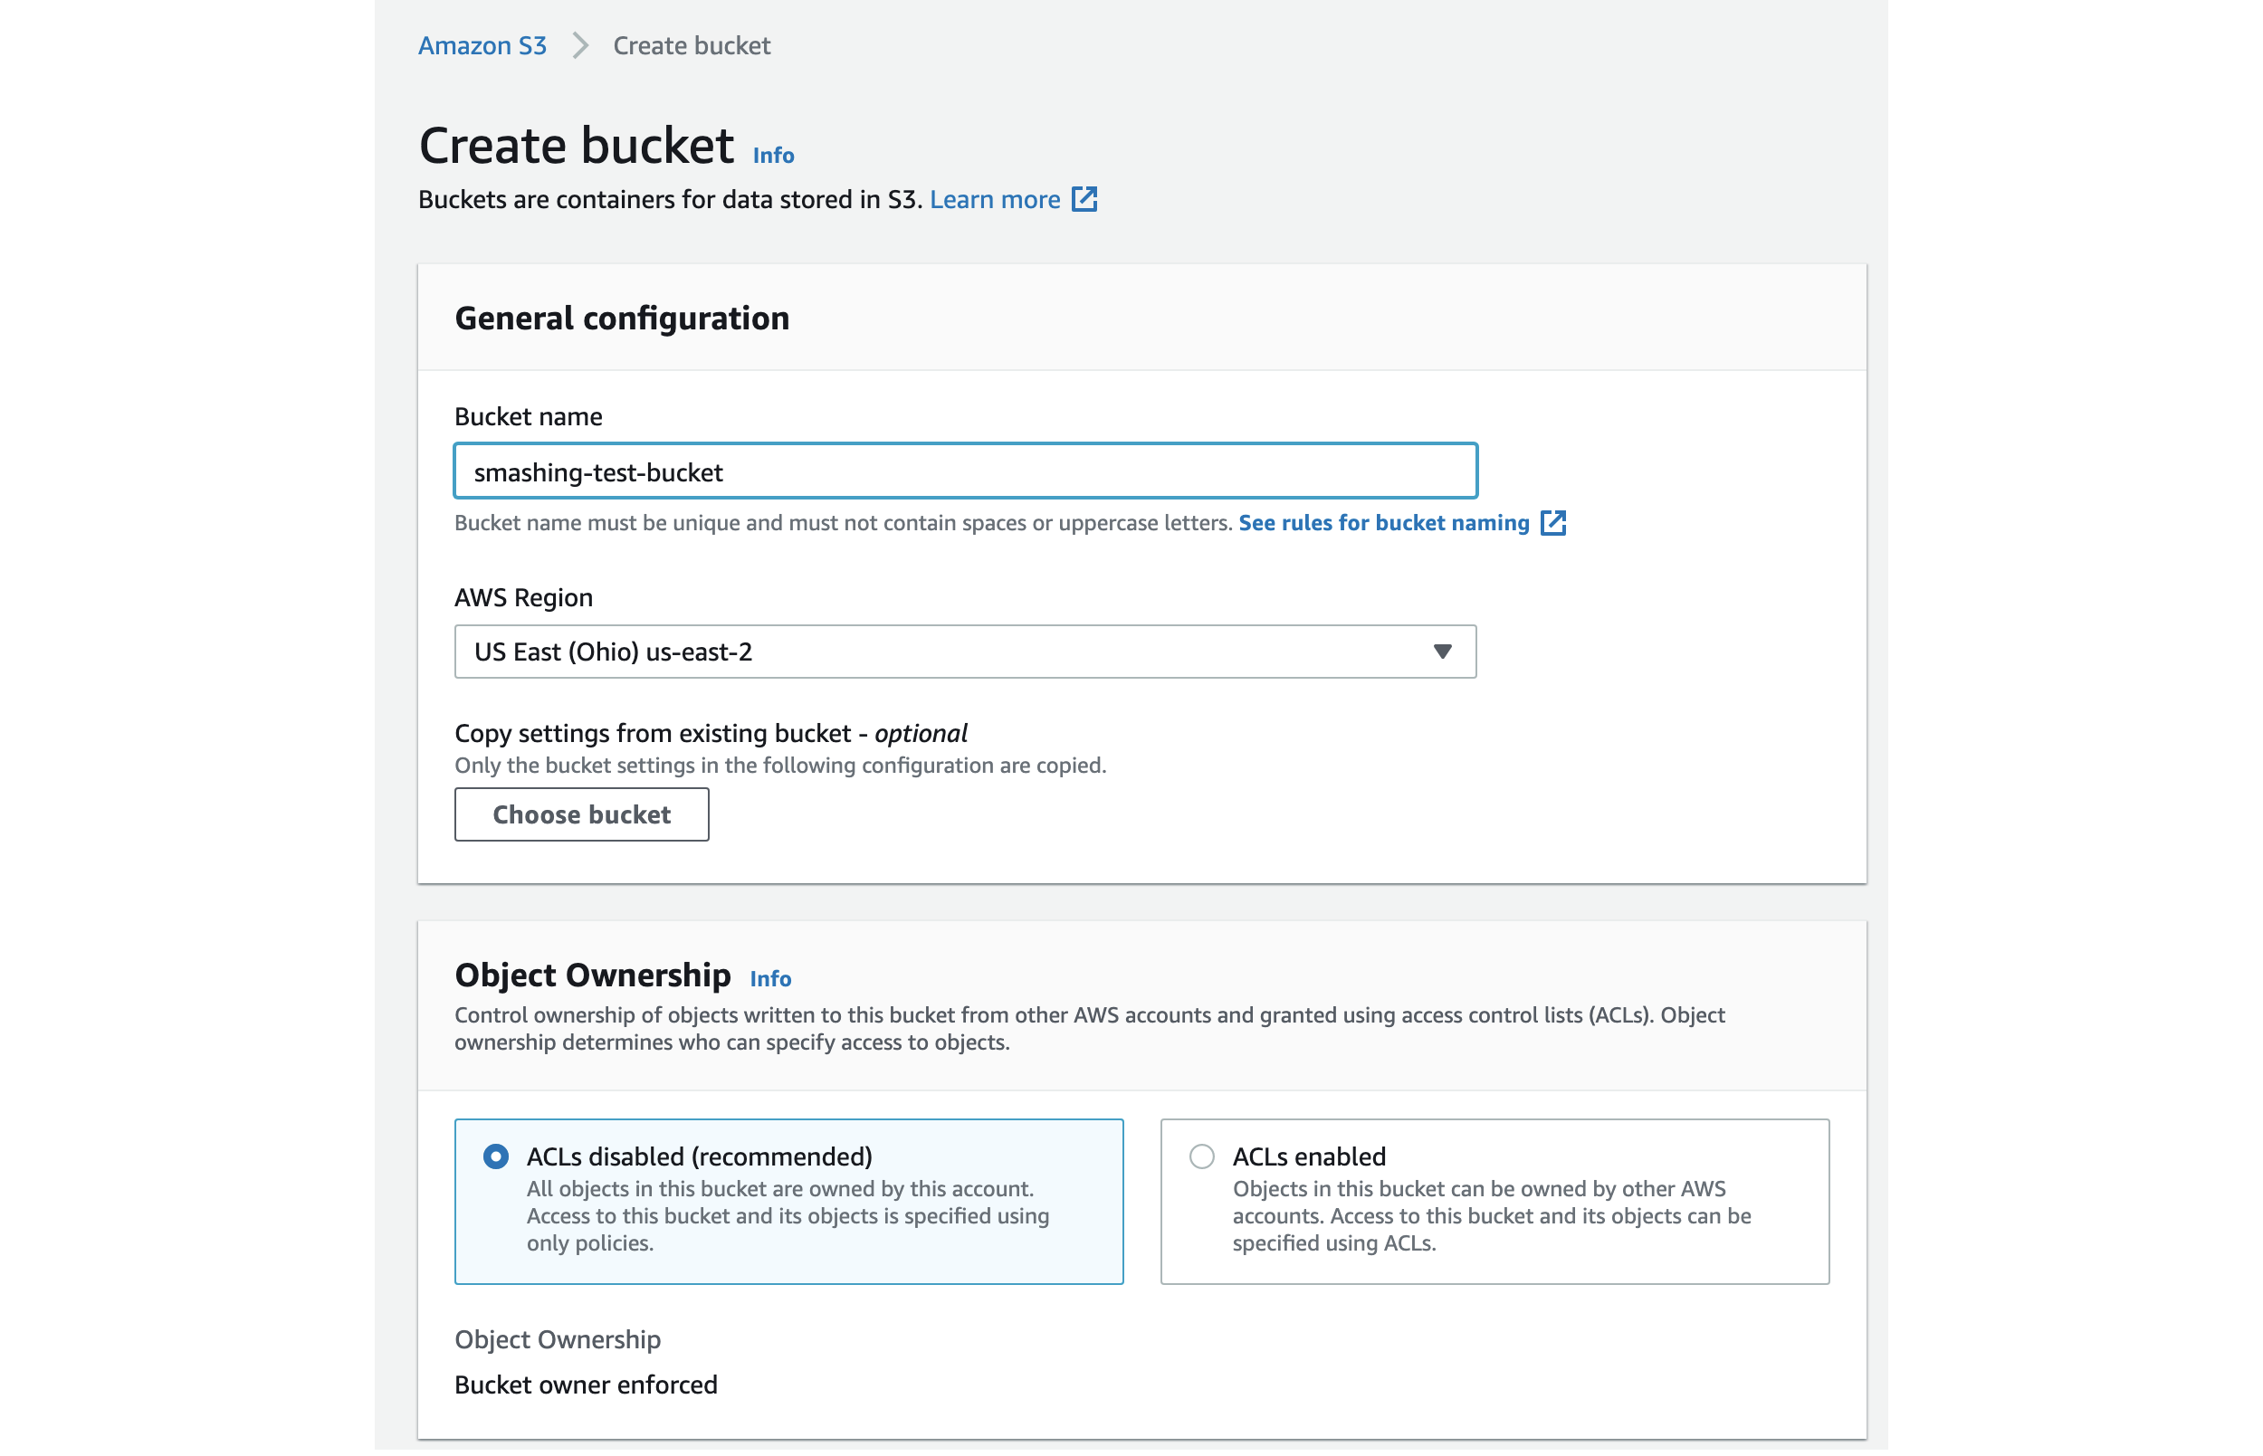The image size is (2263, 1456).
Task: Select the smashing-test-bucket name text
Action: [x=597, y=471]
